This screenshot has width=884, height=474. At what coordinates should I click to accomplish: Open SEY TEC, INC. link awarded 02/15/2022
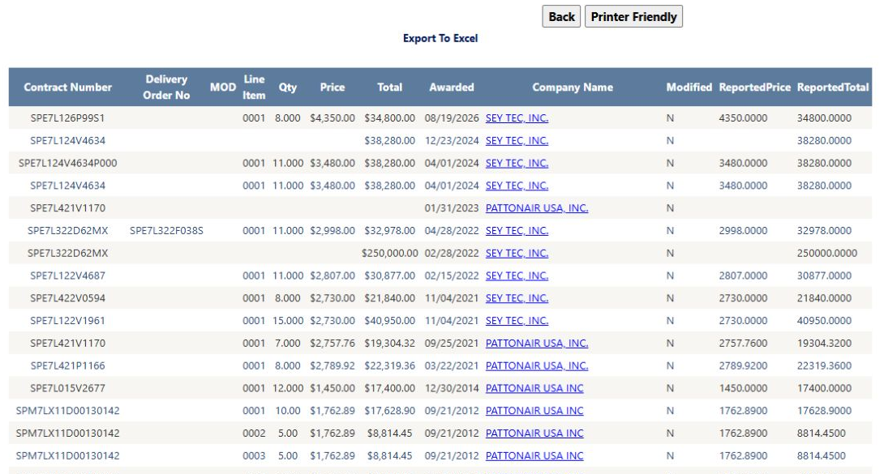[517, 275]
